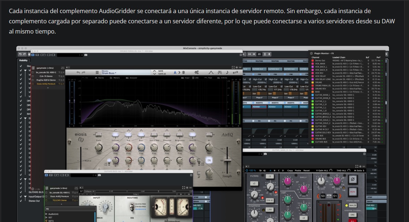
Task: Select setting B in bx_console toolbar
Action: click(274, 171)
